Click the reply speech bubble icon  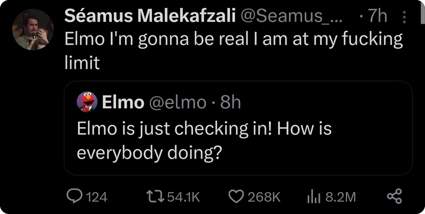(x=73, y=197)
